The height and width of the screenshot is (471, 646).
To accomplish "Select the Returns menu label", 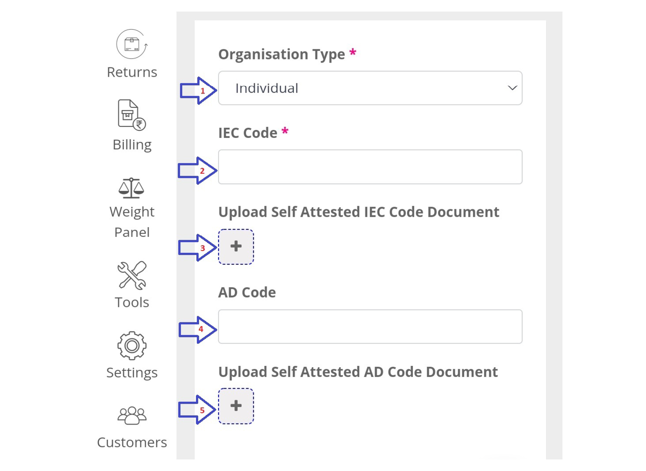I will click(132, 72).
